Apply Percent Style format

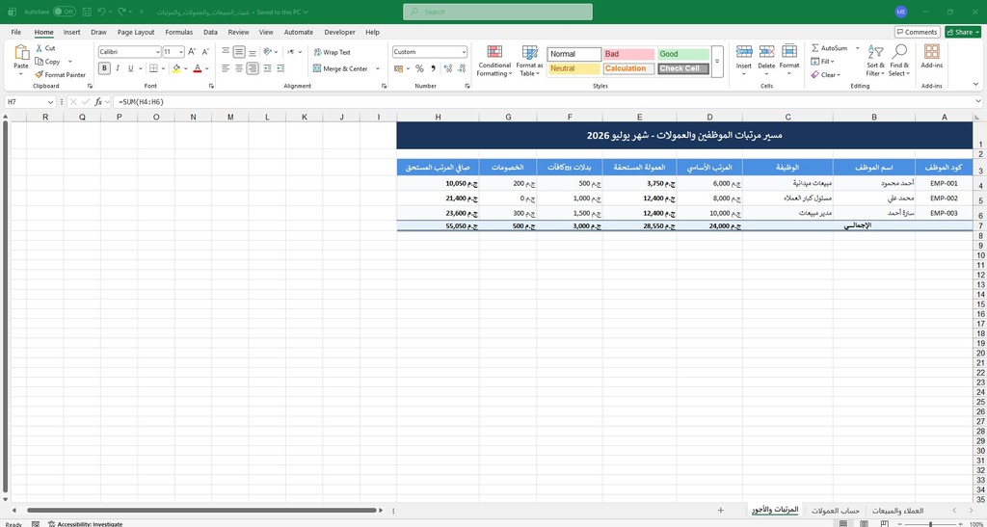pyautogui.click(x=419, y=68)
